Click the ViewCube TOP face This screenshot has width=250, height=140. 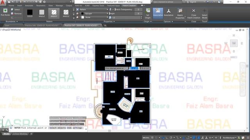(234, 43)
